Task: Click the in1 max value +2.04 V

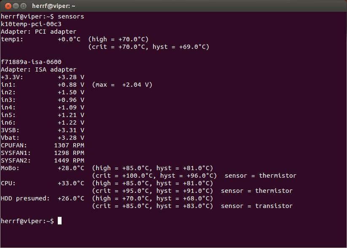Action: coord(135,85)
